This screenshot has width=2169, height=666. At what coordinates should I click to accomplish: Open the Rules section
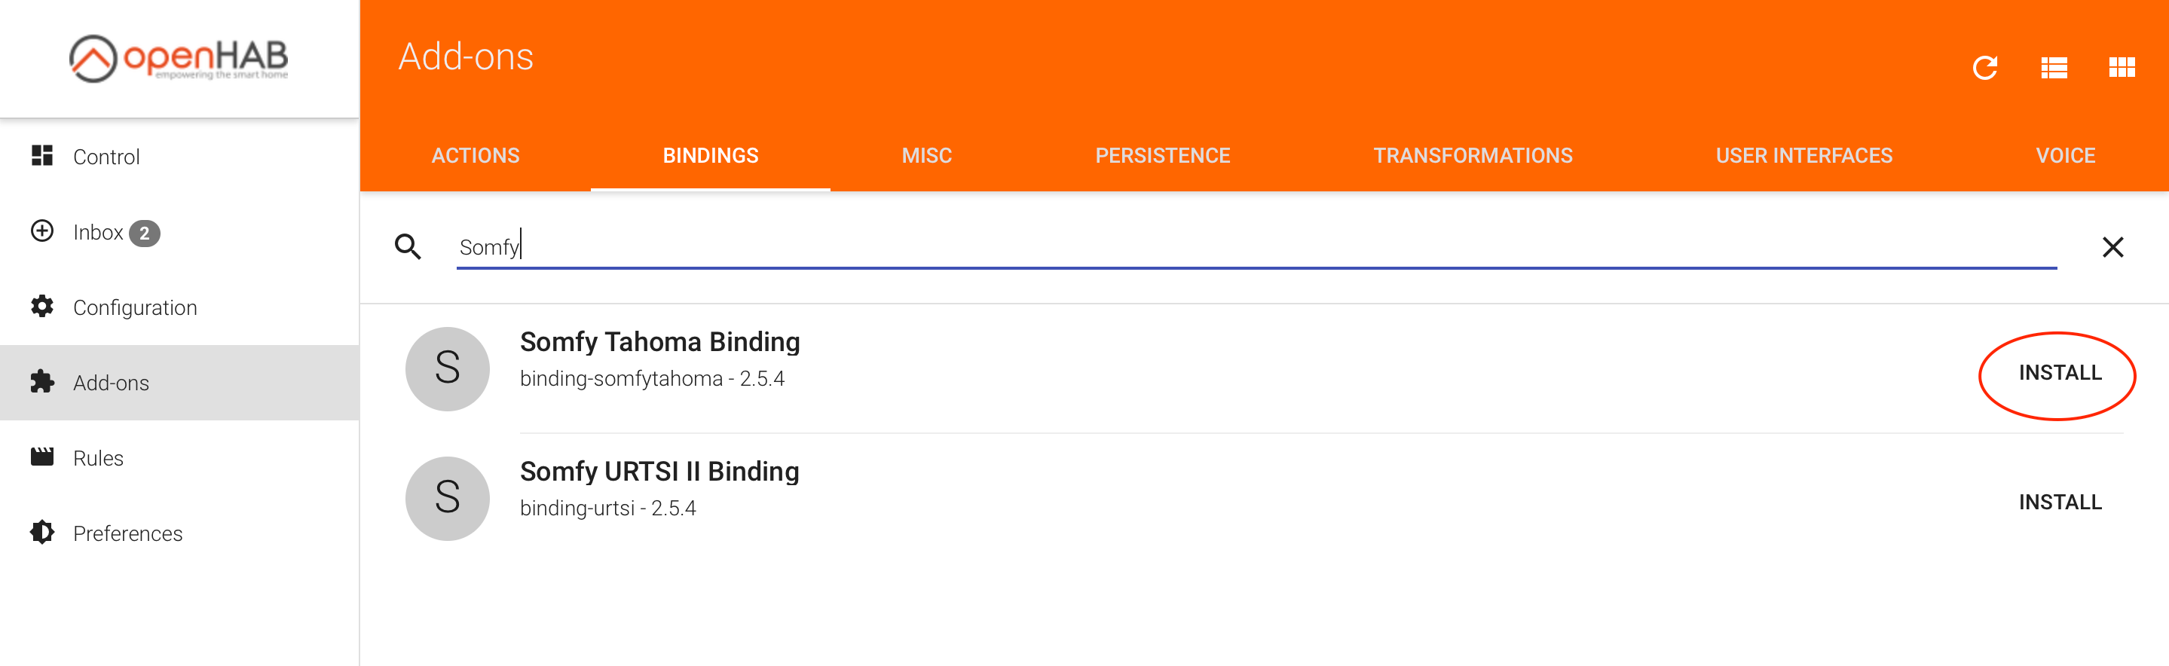coord(98,458)
